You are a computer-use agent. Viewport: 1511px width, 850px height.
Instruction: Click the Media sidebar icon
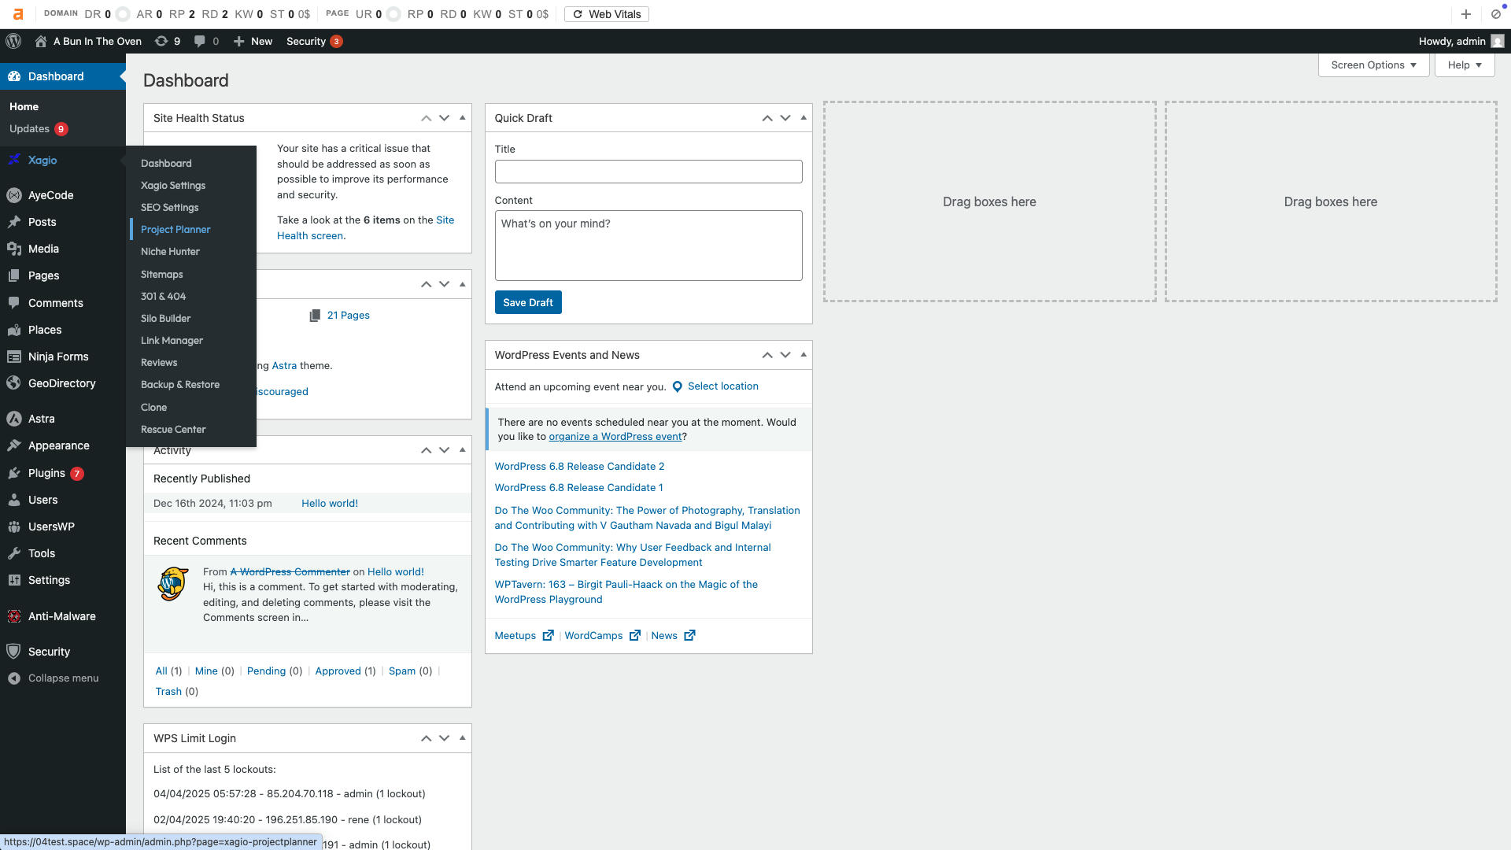click(x=14, y=249)
